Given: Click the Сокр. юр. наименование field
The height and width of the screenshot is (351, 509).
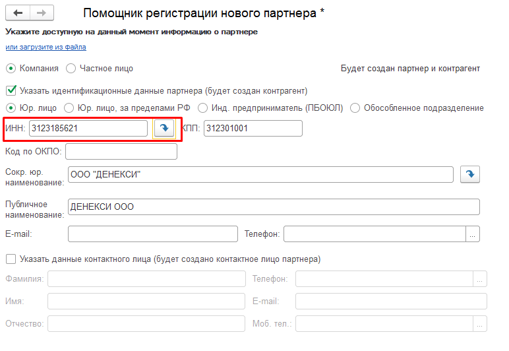Looking at the screenshot, I should (x=260, y=174).
